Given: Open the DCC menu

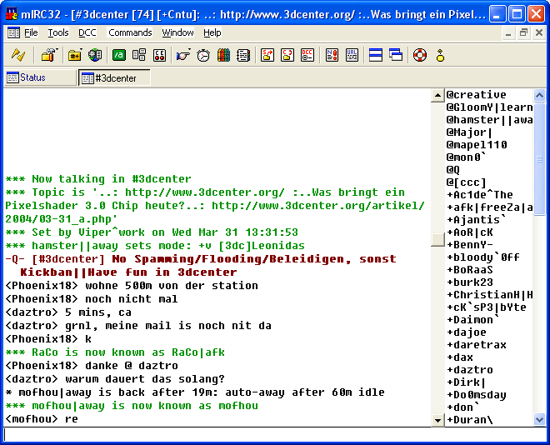Looking at the screenshot, I should pyautogui.click(x=87, y=32).
